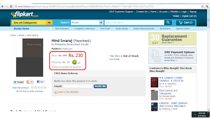210x118 pixels.
Task: Go to Home in top links
Action: (153, 12)
